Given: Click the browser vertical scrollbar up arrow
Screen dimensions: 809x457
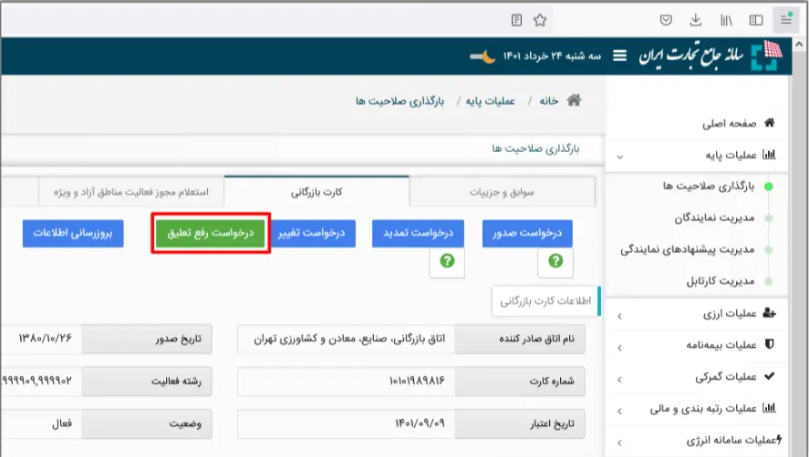Looking at the screenshot, I should pyautogui.click(x=799, y=45).
